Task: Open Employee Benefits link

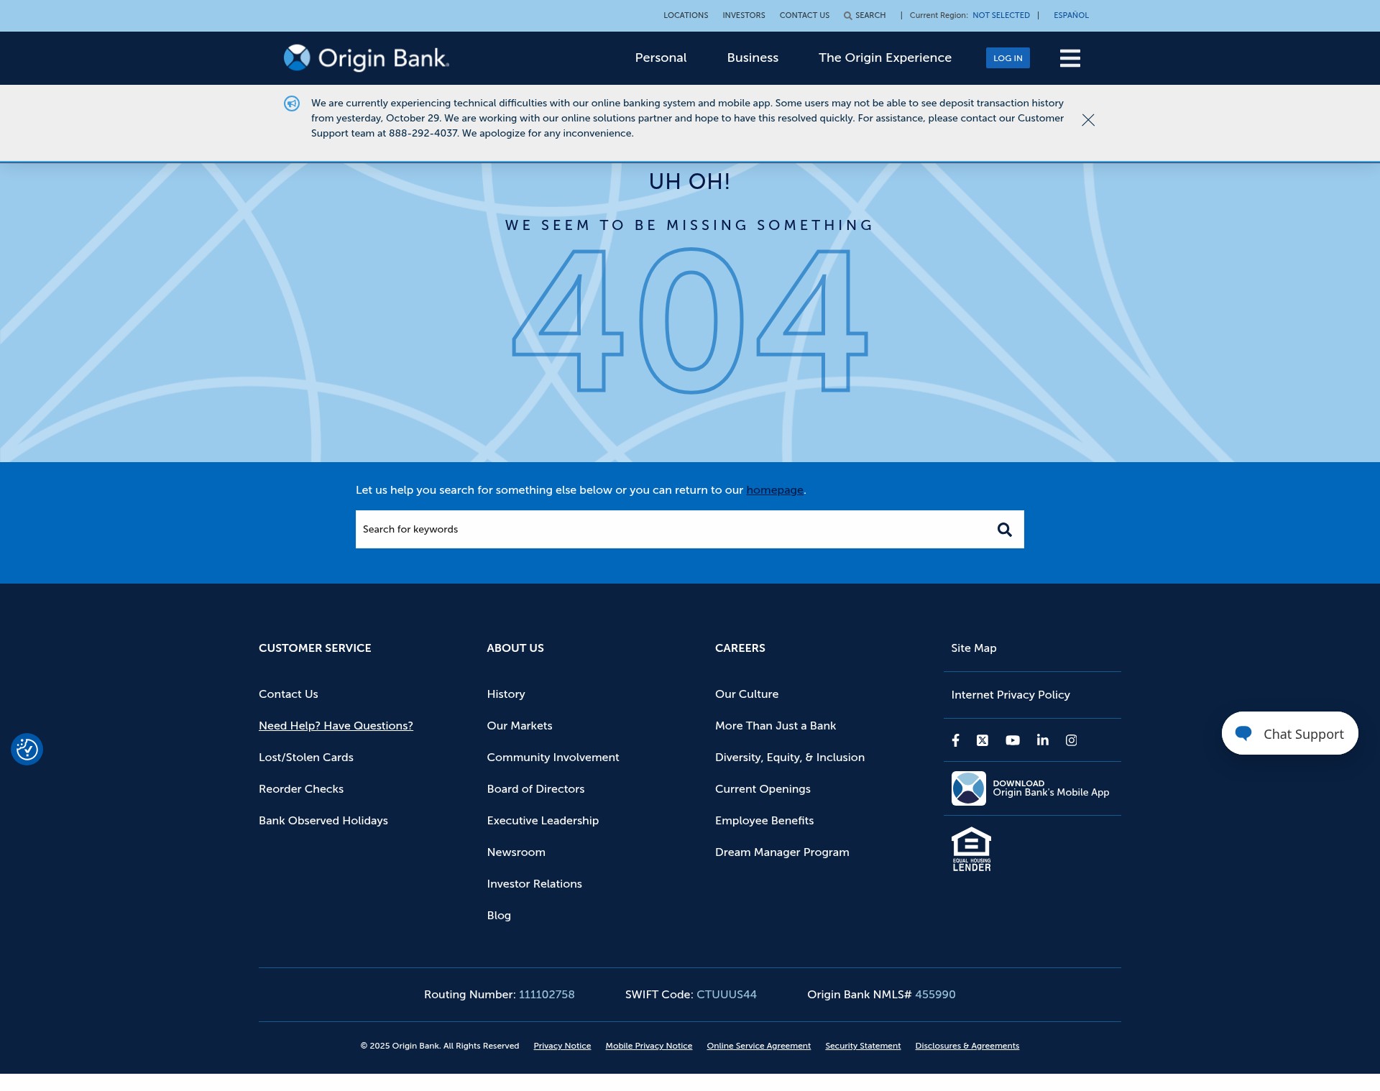Action: pyautogui.click(x=764, y=821)
